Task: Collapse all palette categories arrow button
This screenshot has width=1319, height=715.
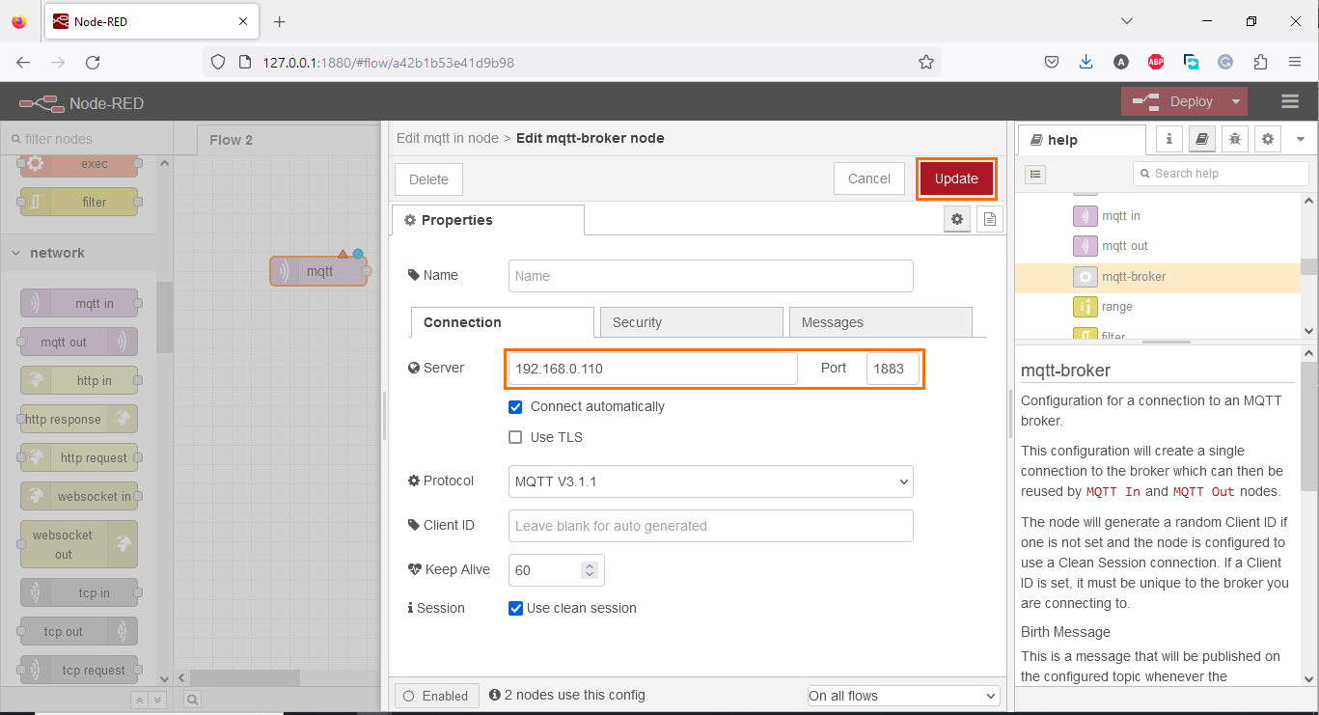Action: [x=139, y=701]
